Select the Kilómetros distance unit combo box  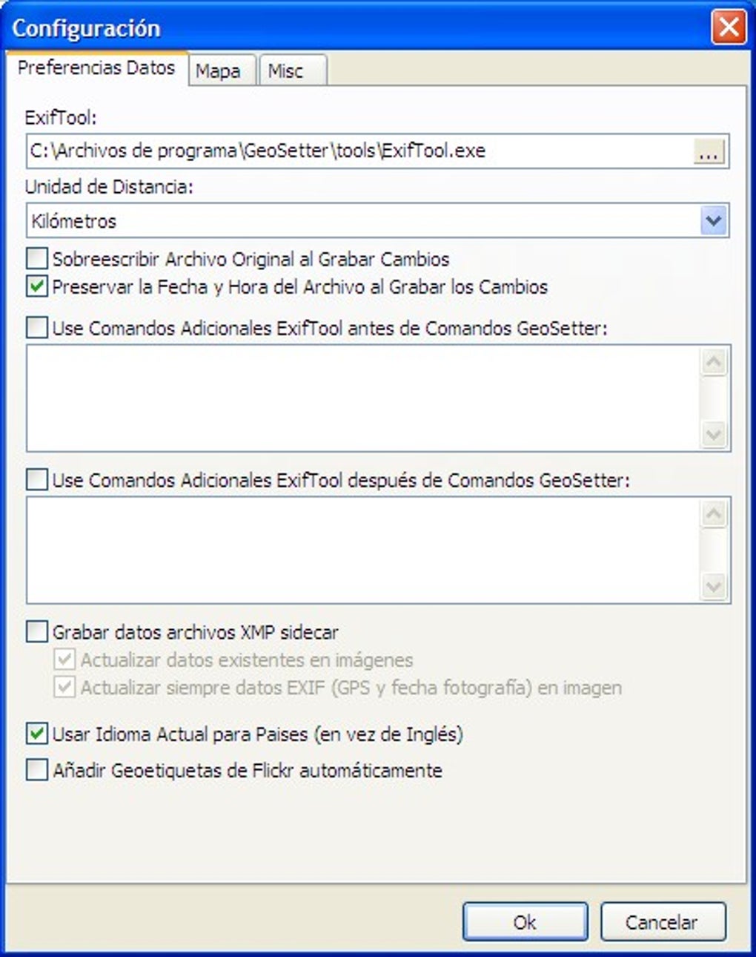tap(378, 221)
